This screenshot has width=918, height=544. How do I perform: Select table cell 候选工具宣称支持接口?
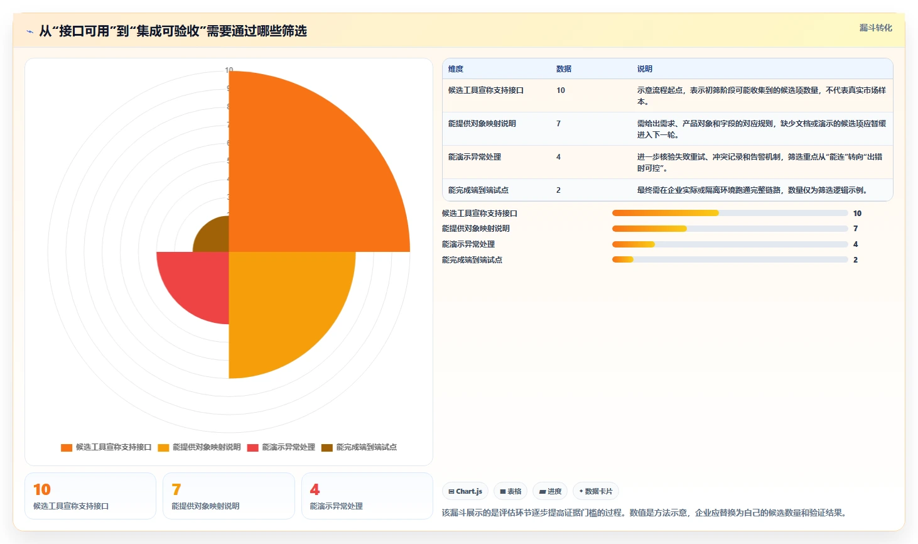pyautogui.click(x=486, y=90)
